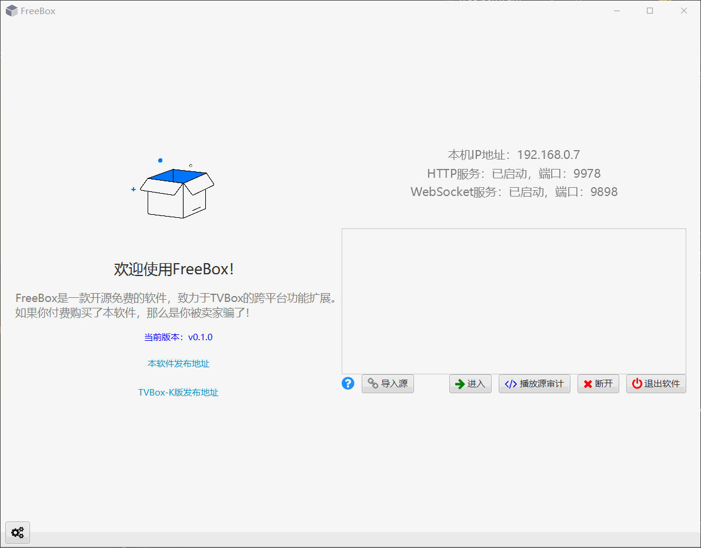The image size is (701, 548).
Task: Click inside the empty source list box
Action: pos(513,300)
